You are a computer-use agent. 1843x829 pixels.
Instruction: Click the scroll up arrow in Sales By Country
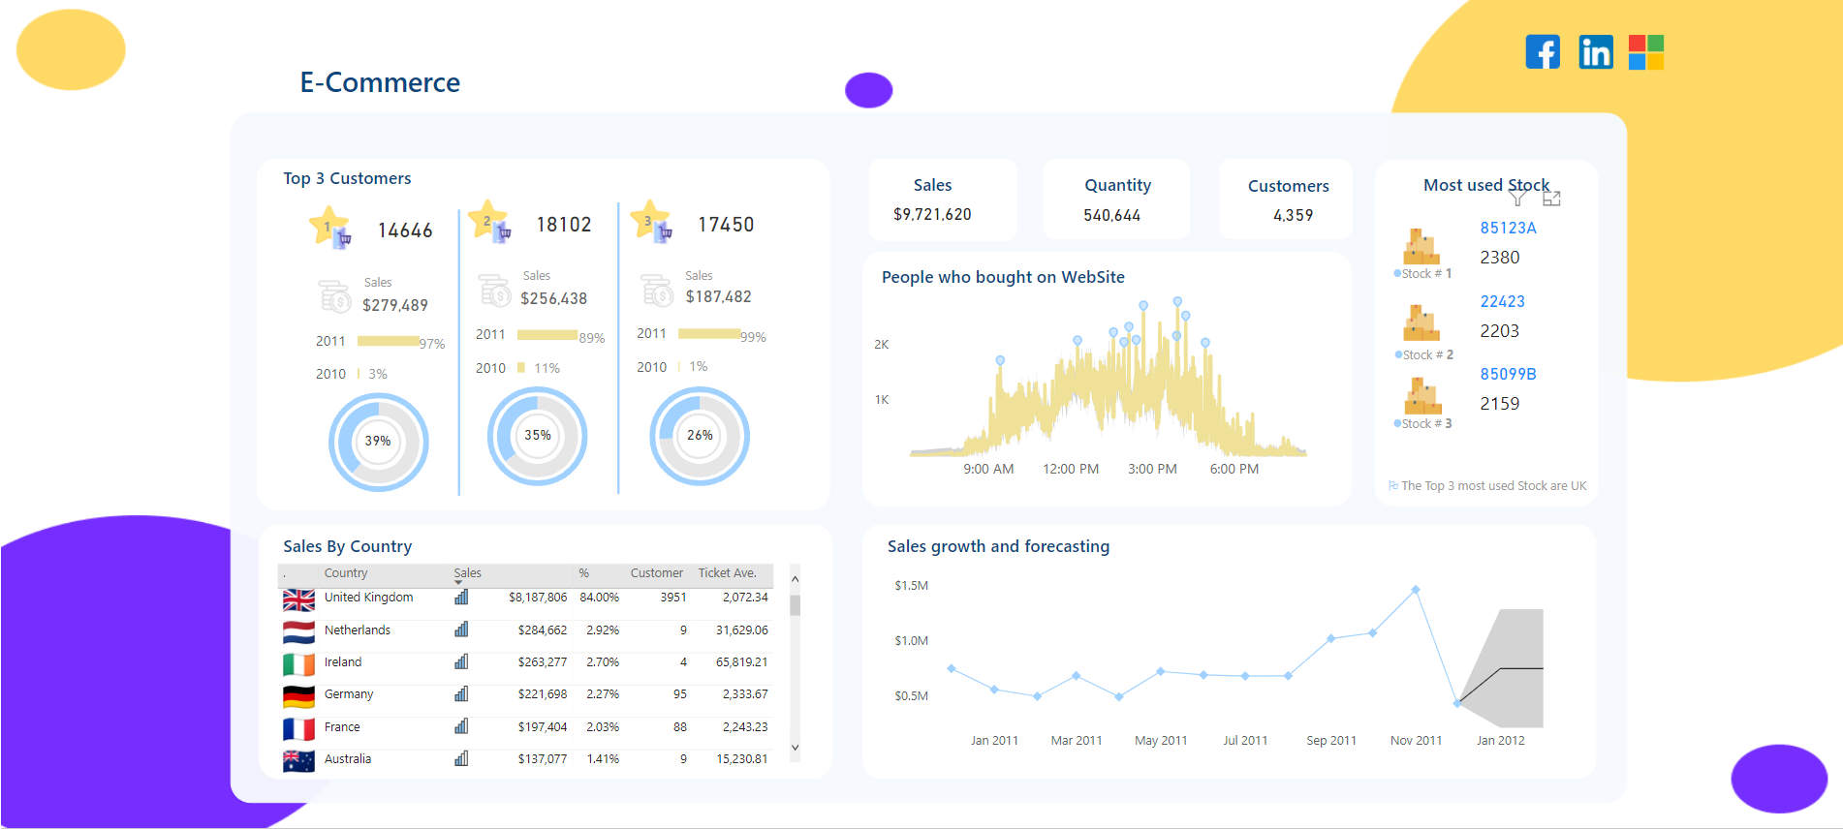pos(795,578)
